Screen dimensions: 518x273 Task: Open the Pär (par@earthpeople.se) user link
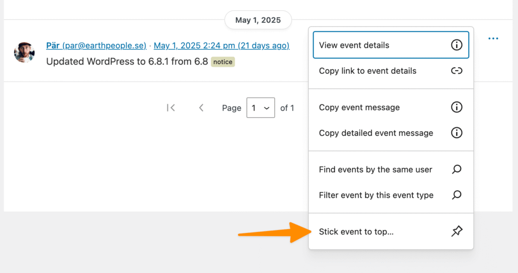point(96,45)
